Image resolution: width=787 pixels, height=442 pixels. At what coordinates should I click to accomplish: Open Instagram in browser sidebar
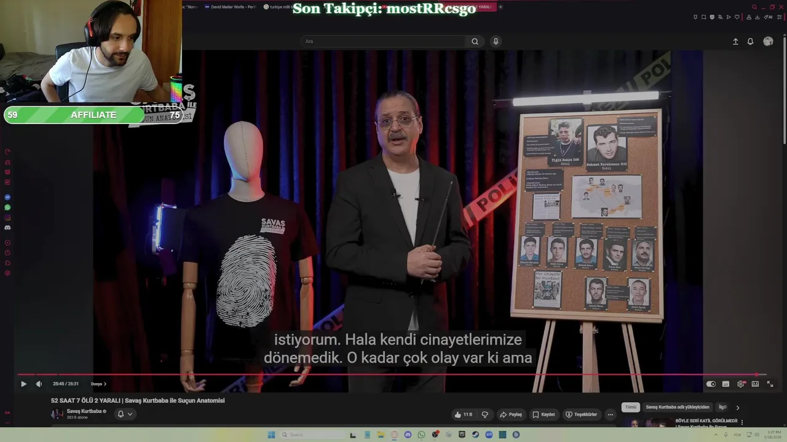click(7, 217)
